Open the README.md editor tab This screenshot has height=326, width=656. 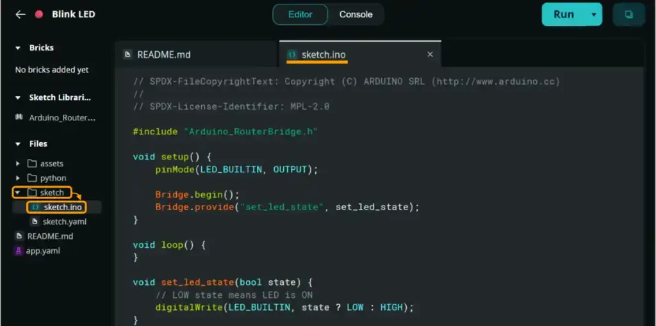pos(197,54)
